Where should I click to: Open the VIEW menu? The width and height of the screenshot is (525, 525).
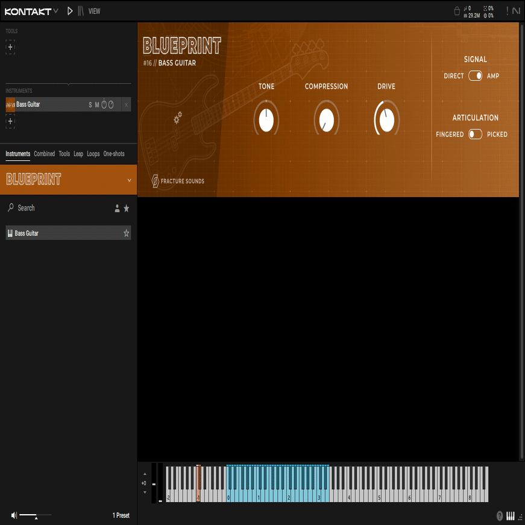pos(94,11)
